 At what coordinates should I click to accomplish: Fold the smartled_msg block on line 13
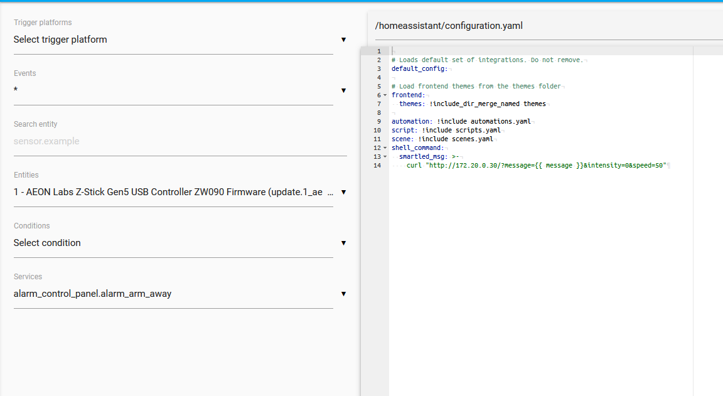(x=385, y=157)
